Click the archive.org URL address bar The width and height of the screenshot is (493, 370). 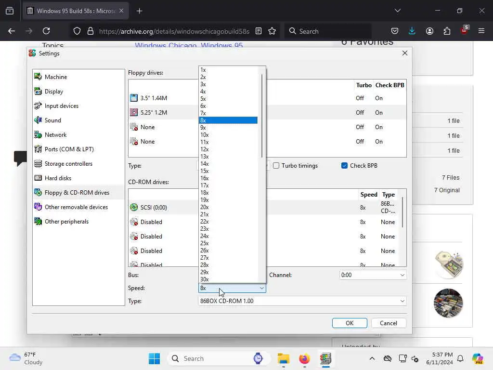tap(174, 31)
